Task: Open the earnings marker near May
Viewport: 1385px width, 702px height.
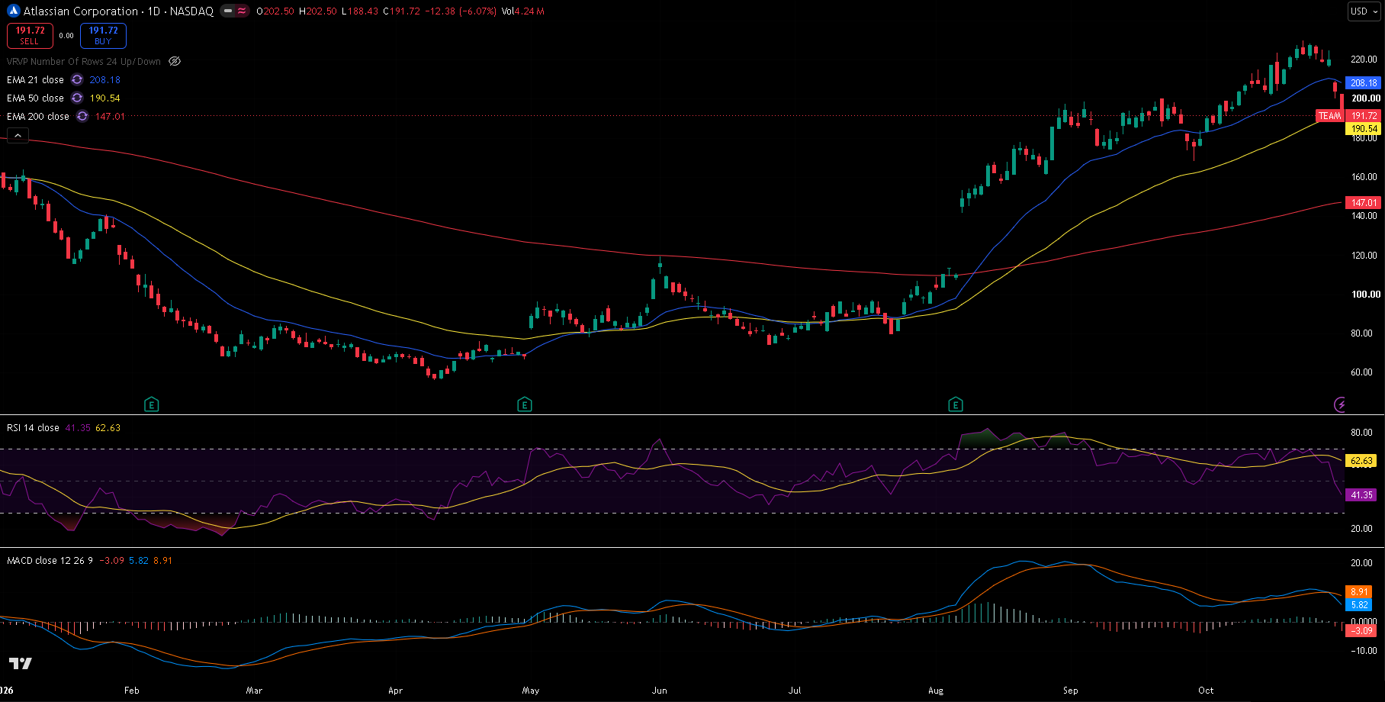Action: [x=525, y=404]
